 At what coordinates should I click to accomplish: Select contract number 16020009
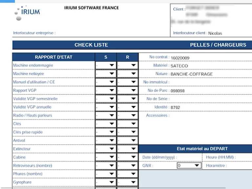(180, 58)
